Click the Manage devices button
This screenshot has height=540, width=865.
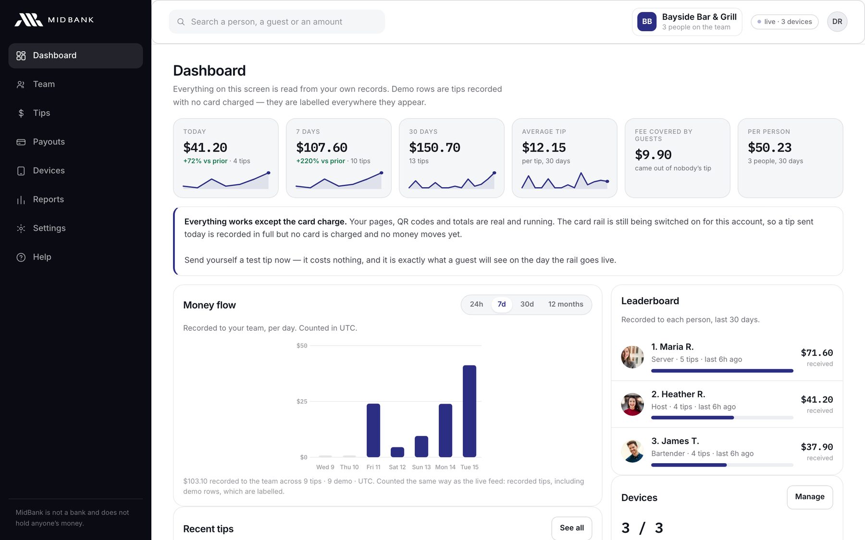pyautogui.click(x=810, y=497)
